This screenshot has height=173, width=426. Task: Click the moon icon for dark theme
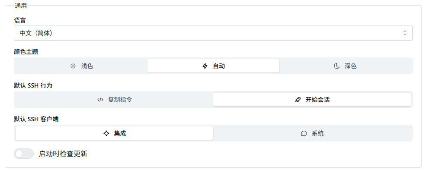click(336, 66)
